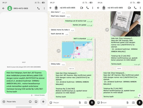Start video call in right WhatsApp chat

click(129, 8)
